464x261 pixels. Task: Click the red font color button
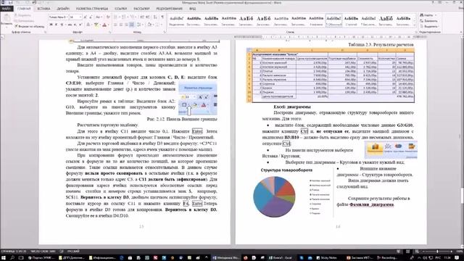(104, 25)
